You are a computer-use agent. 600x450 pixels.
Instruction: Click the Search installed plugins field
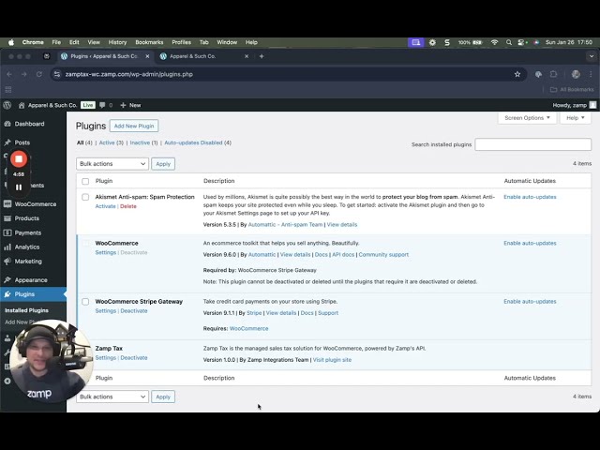532,144
